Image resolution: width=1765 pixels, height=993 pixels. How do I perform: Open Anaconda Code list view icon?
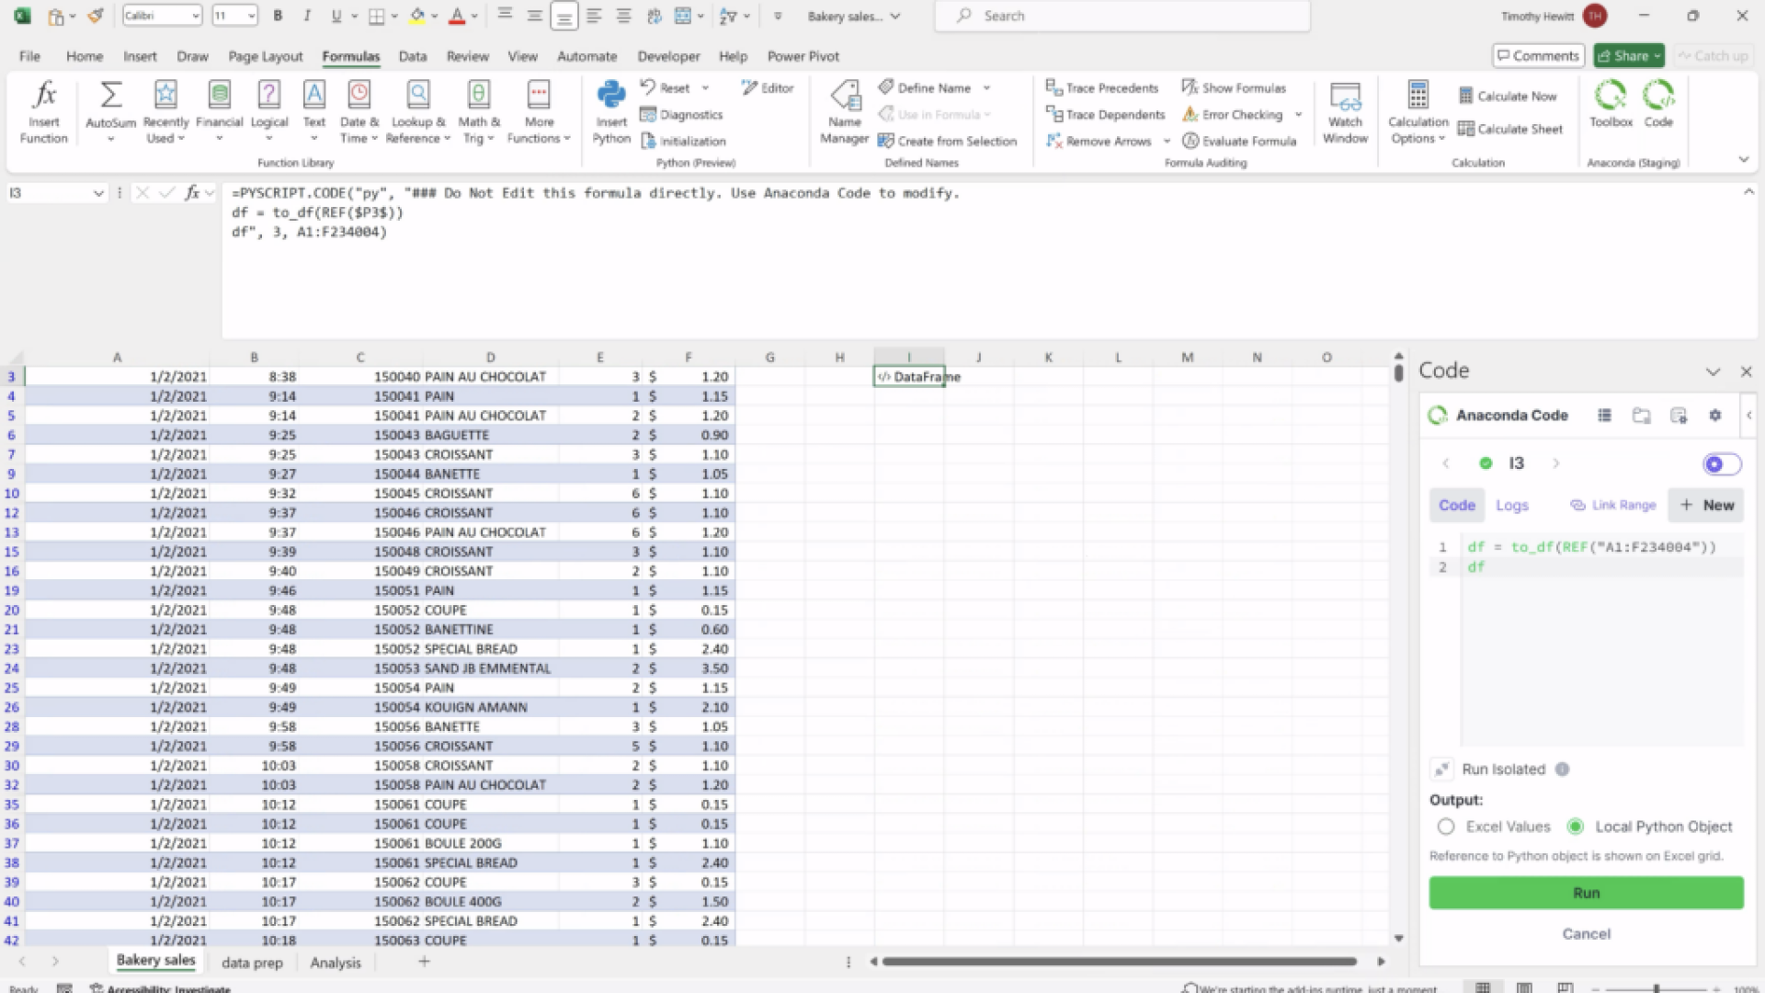[x=1604, y=416]
